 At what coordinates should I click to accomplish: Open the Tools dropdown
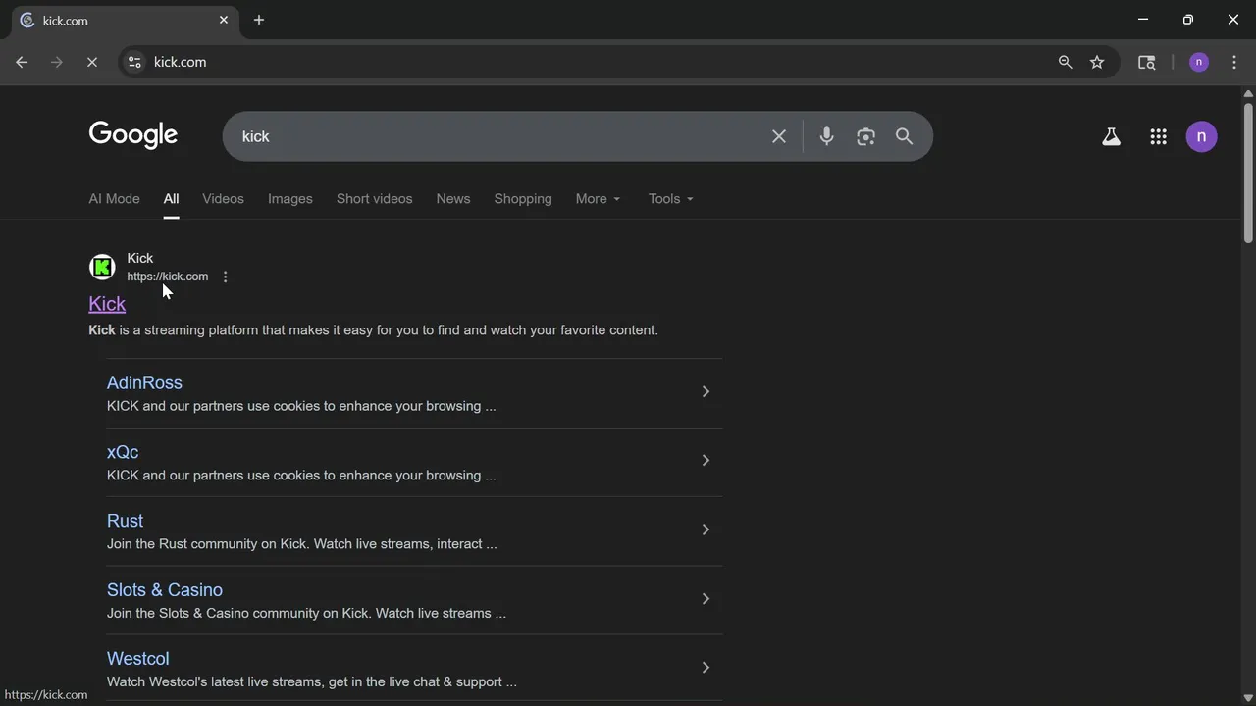point(670,199)
